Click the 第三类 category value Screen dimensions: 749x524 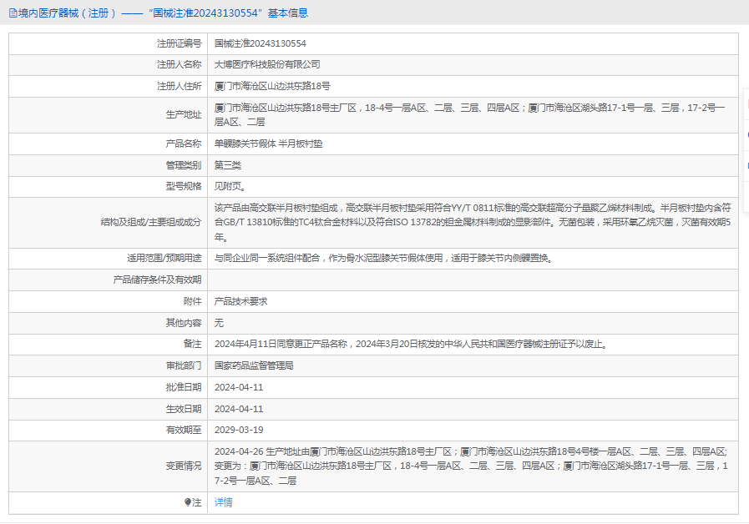(x=228, y=165)
